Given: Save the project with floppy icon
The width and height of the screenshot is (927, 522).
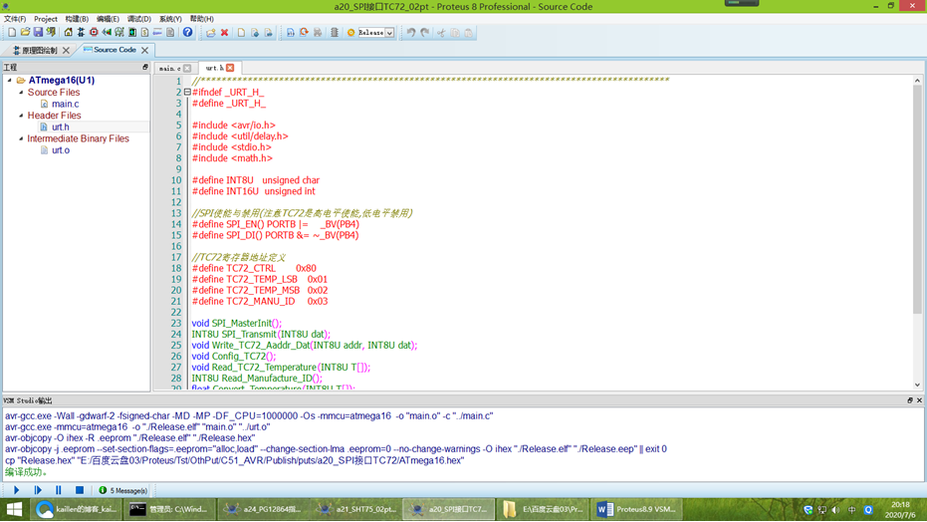Looking at the screenshot, I should point(38,33).
